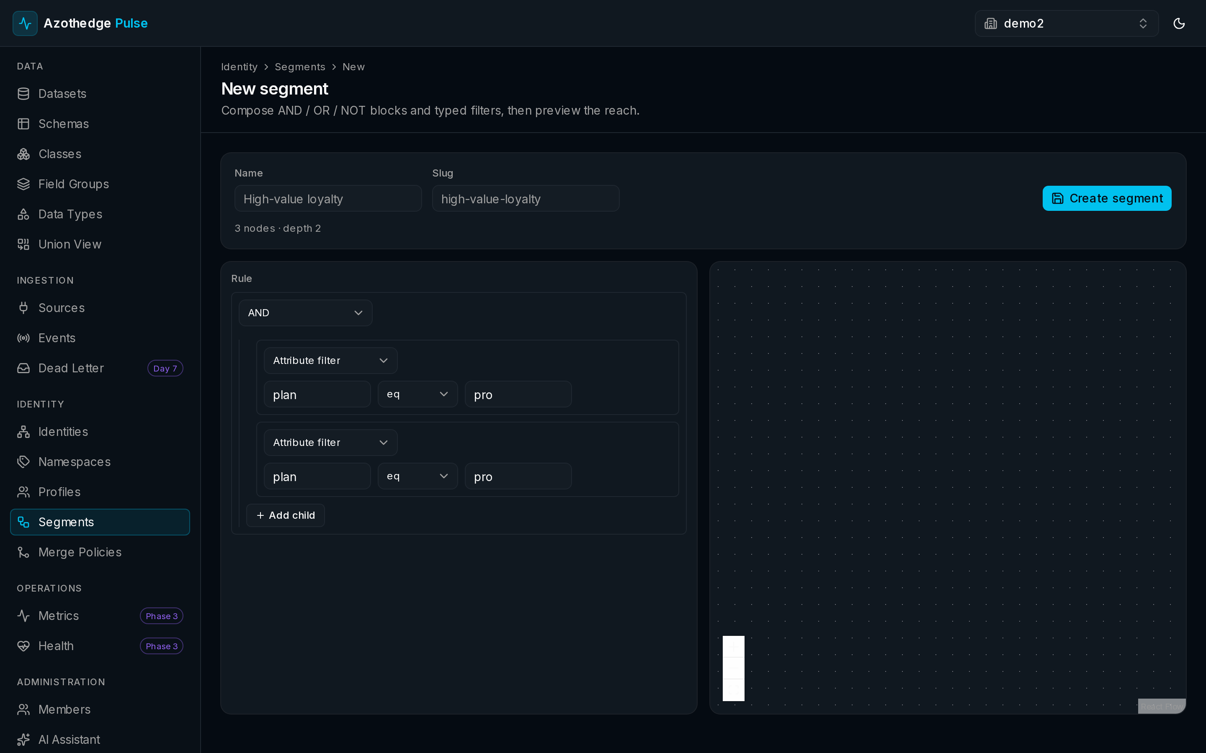Open the AND operator dropdown
Viewport: 1206px width, 753px height.
(306, 313)
